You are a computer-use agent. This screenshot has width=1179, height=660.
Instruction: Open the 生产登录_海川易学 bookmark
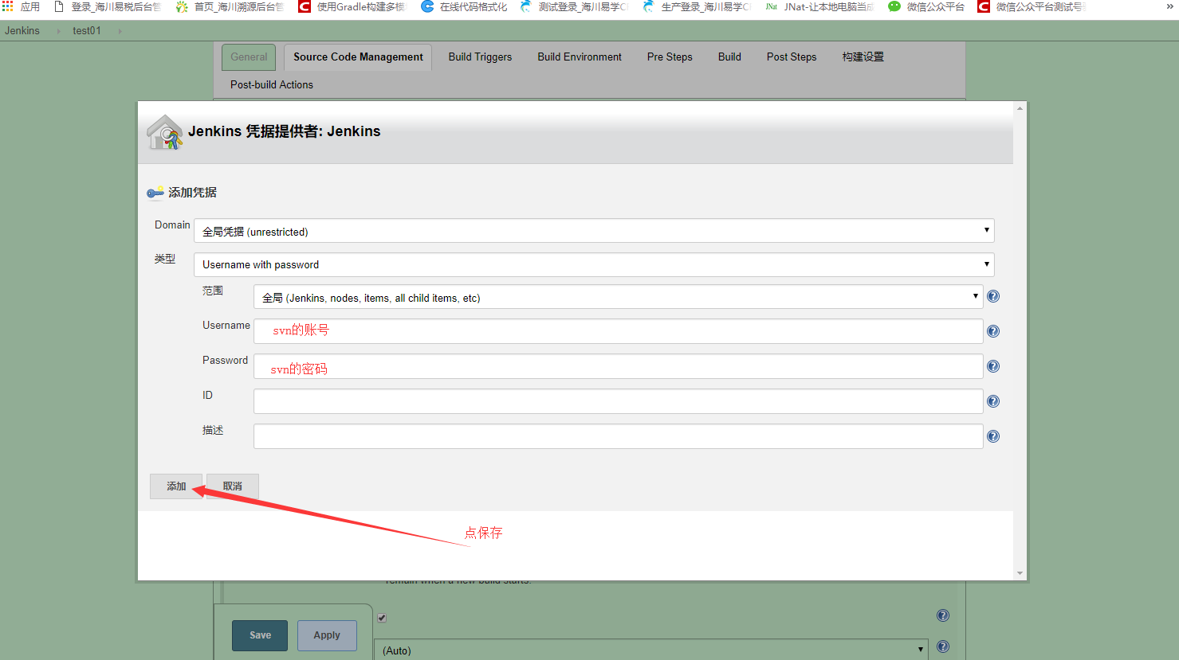pos(697,6)
